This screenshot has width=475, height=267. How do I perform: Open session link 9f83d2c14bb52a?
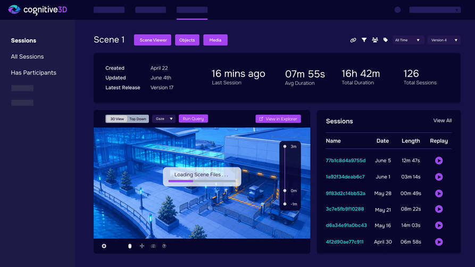coord(346,193)
